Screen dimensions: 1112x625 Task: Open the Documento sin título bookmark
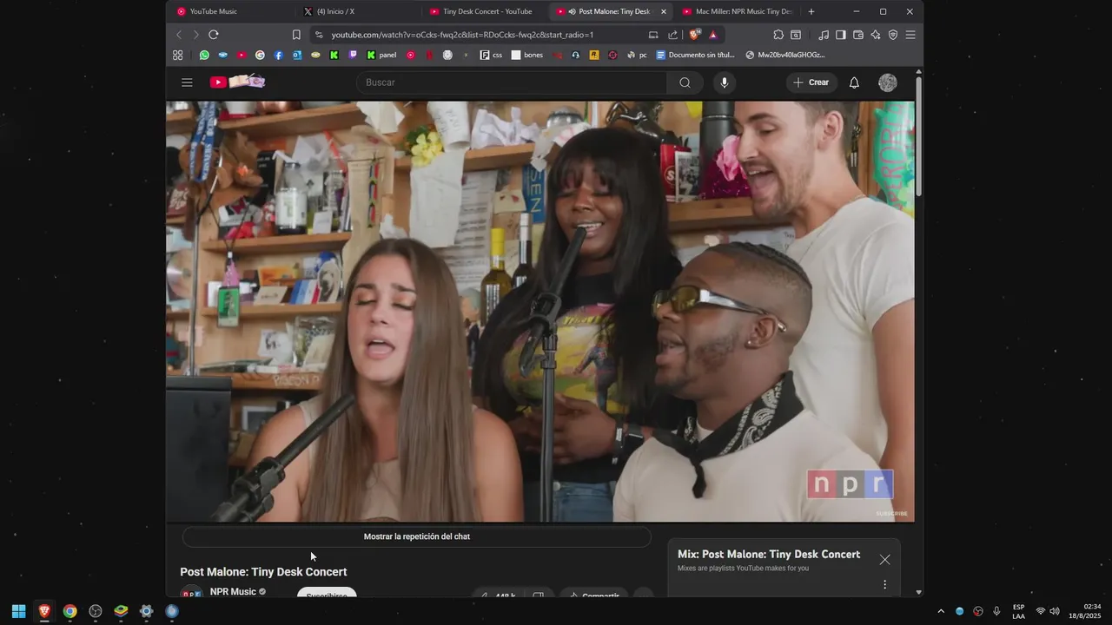pos(696,55)
